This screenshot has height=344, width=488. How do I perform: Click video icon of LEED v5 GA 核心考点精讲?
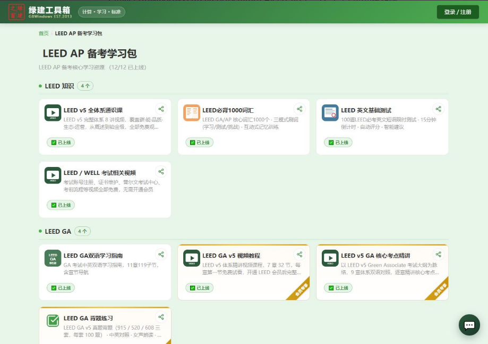point(330,258)
